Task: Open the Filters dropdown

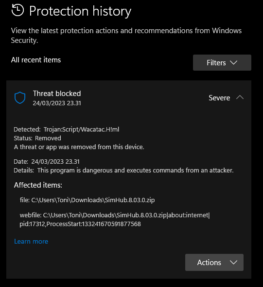Action: pos(222,62)
